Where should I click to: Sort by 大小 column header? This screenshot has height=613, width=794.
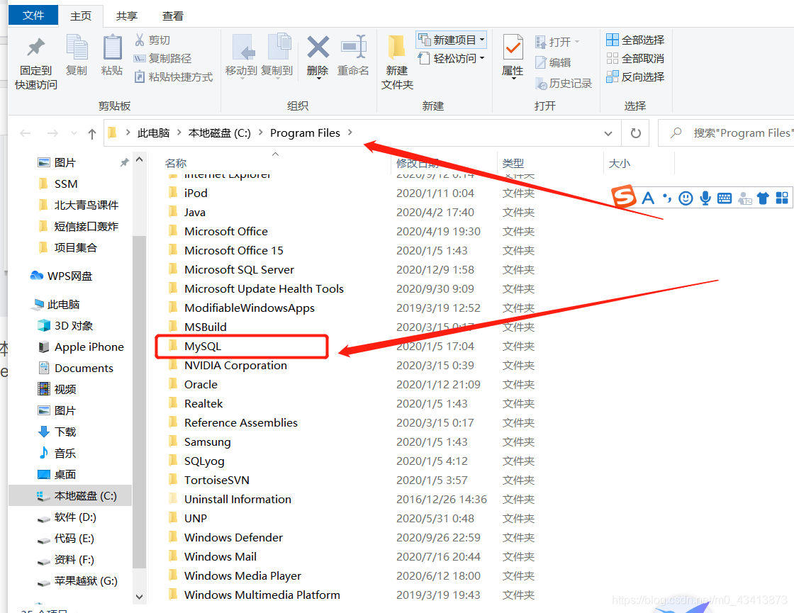point(620,164)
